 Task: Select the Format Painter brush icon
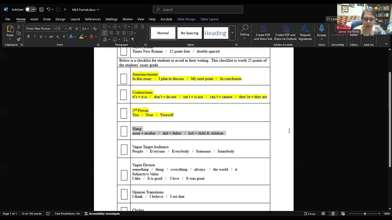[19, 39]
